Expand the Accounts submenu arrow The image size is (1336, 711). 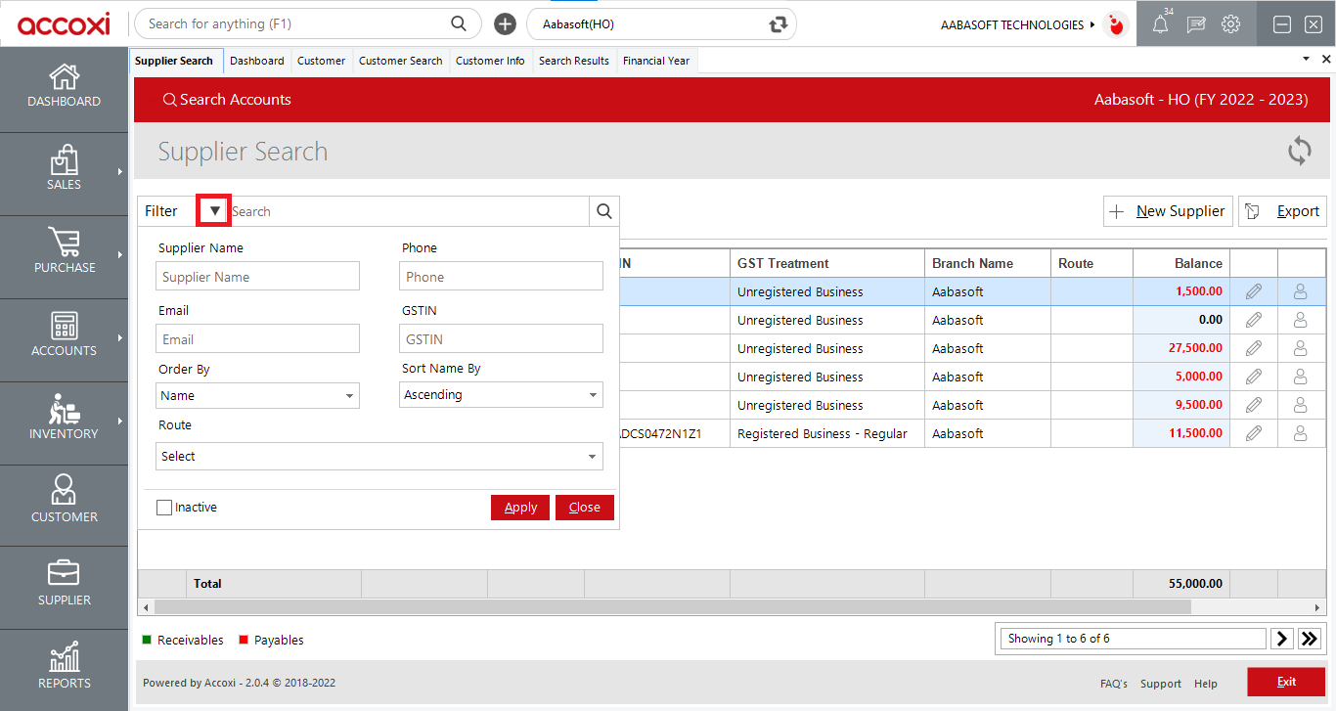119,338
